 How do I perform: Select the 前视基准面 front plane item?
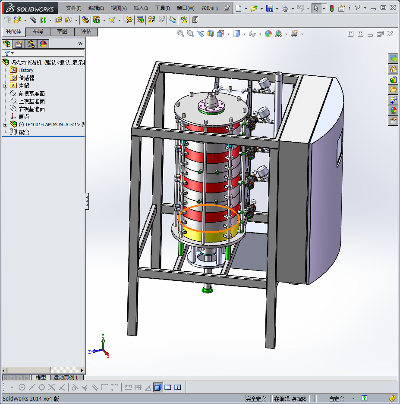tap(31, 93)
